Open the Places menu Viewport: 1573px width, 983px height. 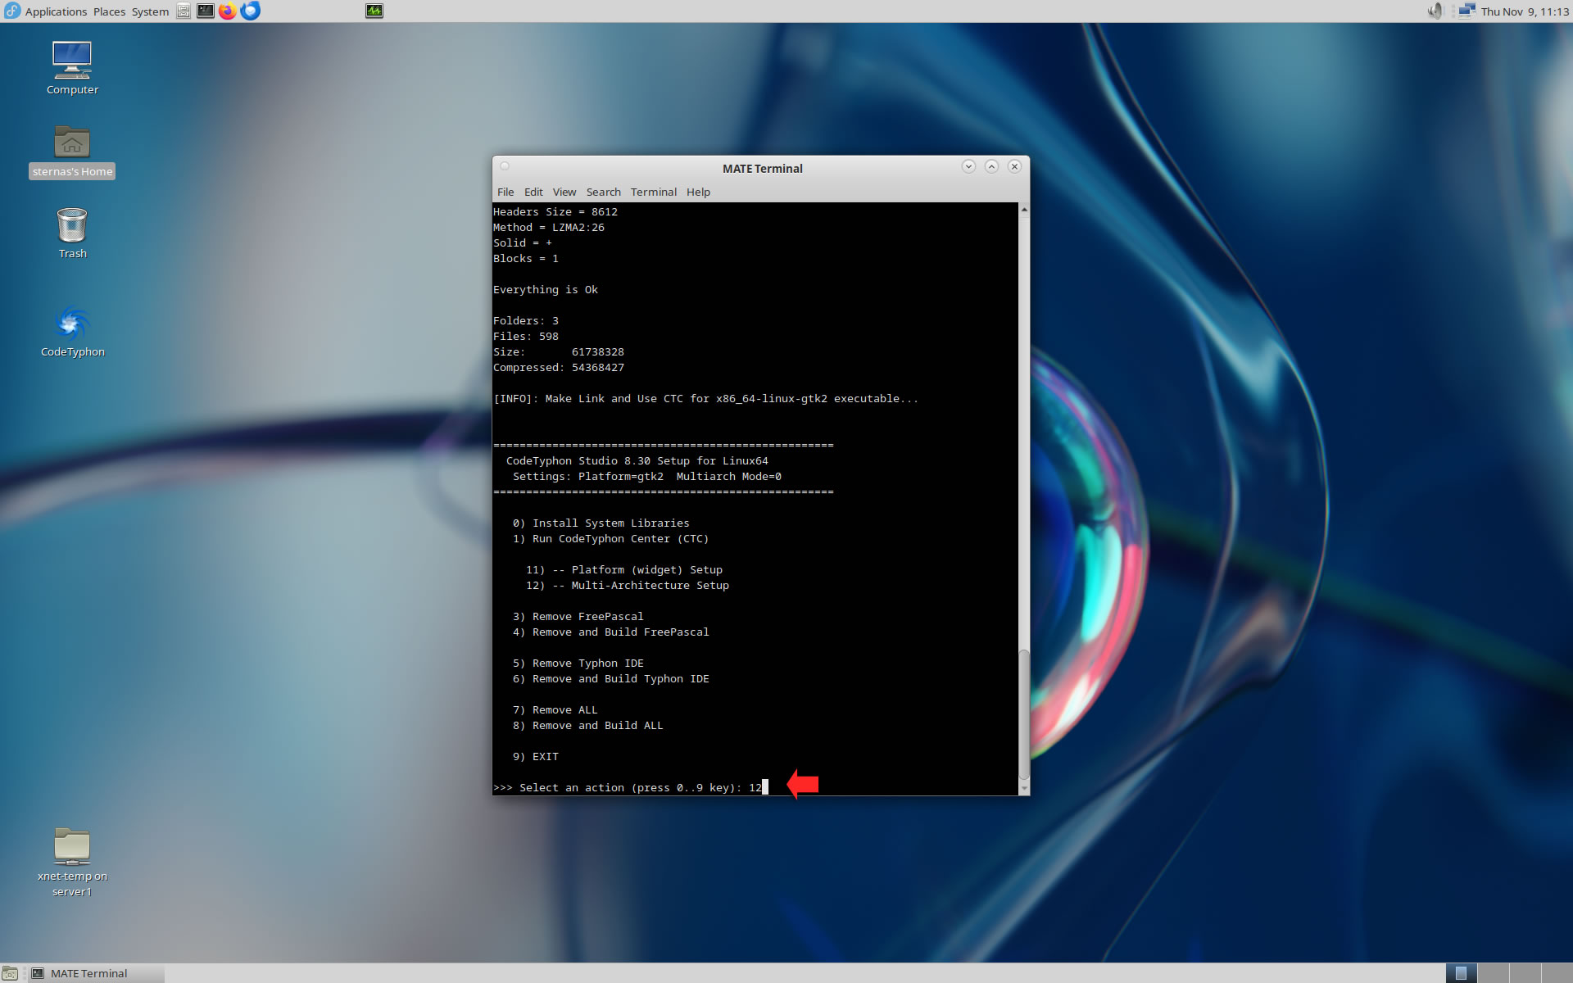pos(109,11)
